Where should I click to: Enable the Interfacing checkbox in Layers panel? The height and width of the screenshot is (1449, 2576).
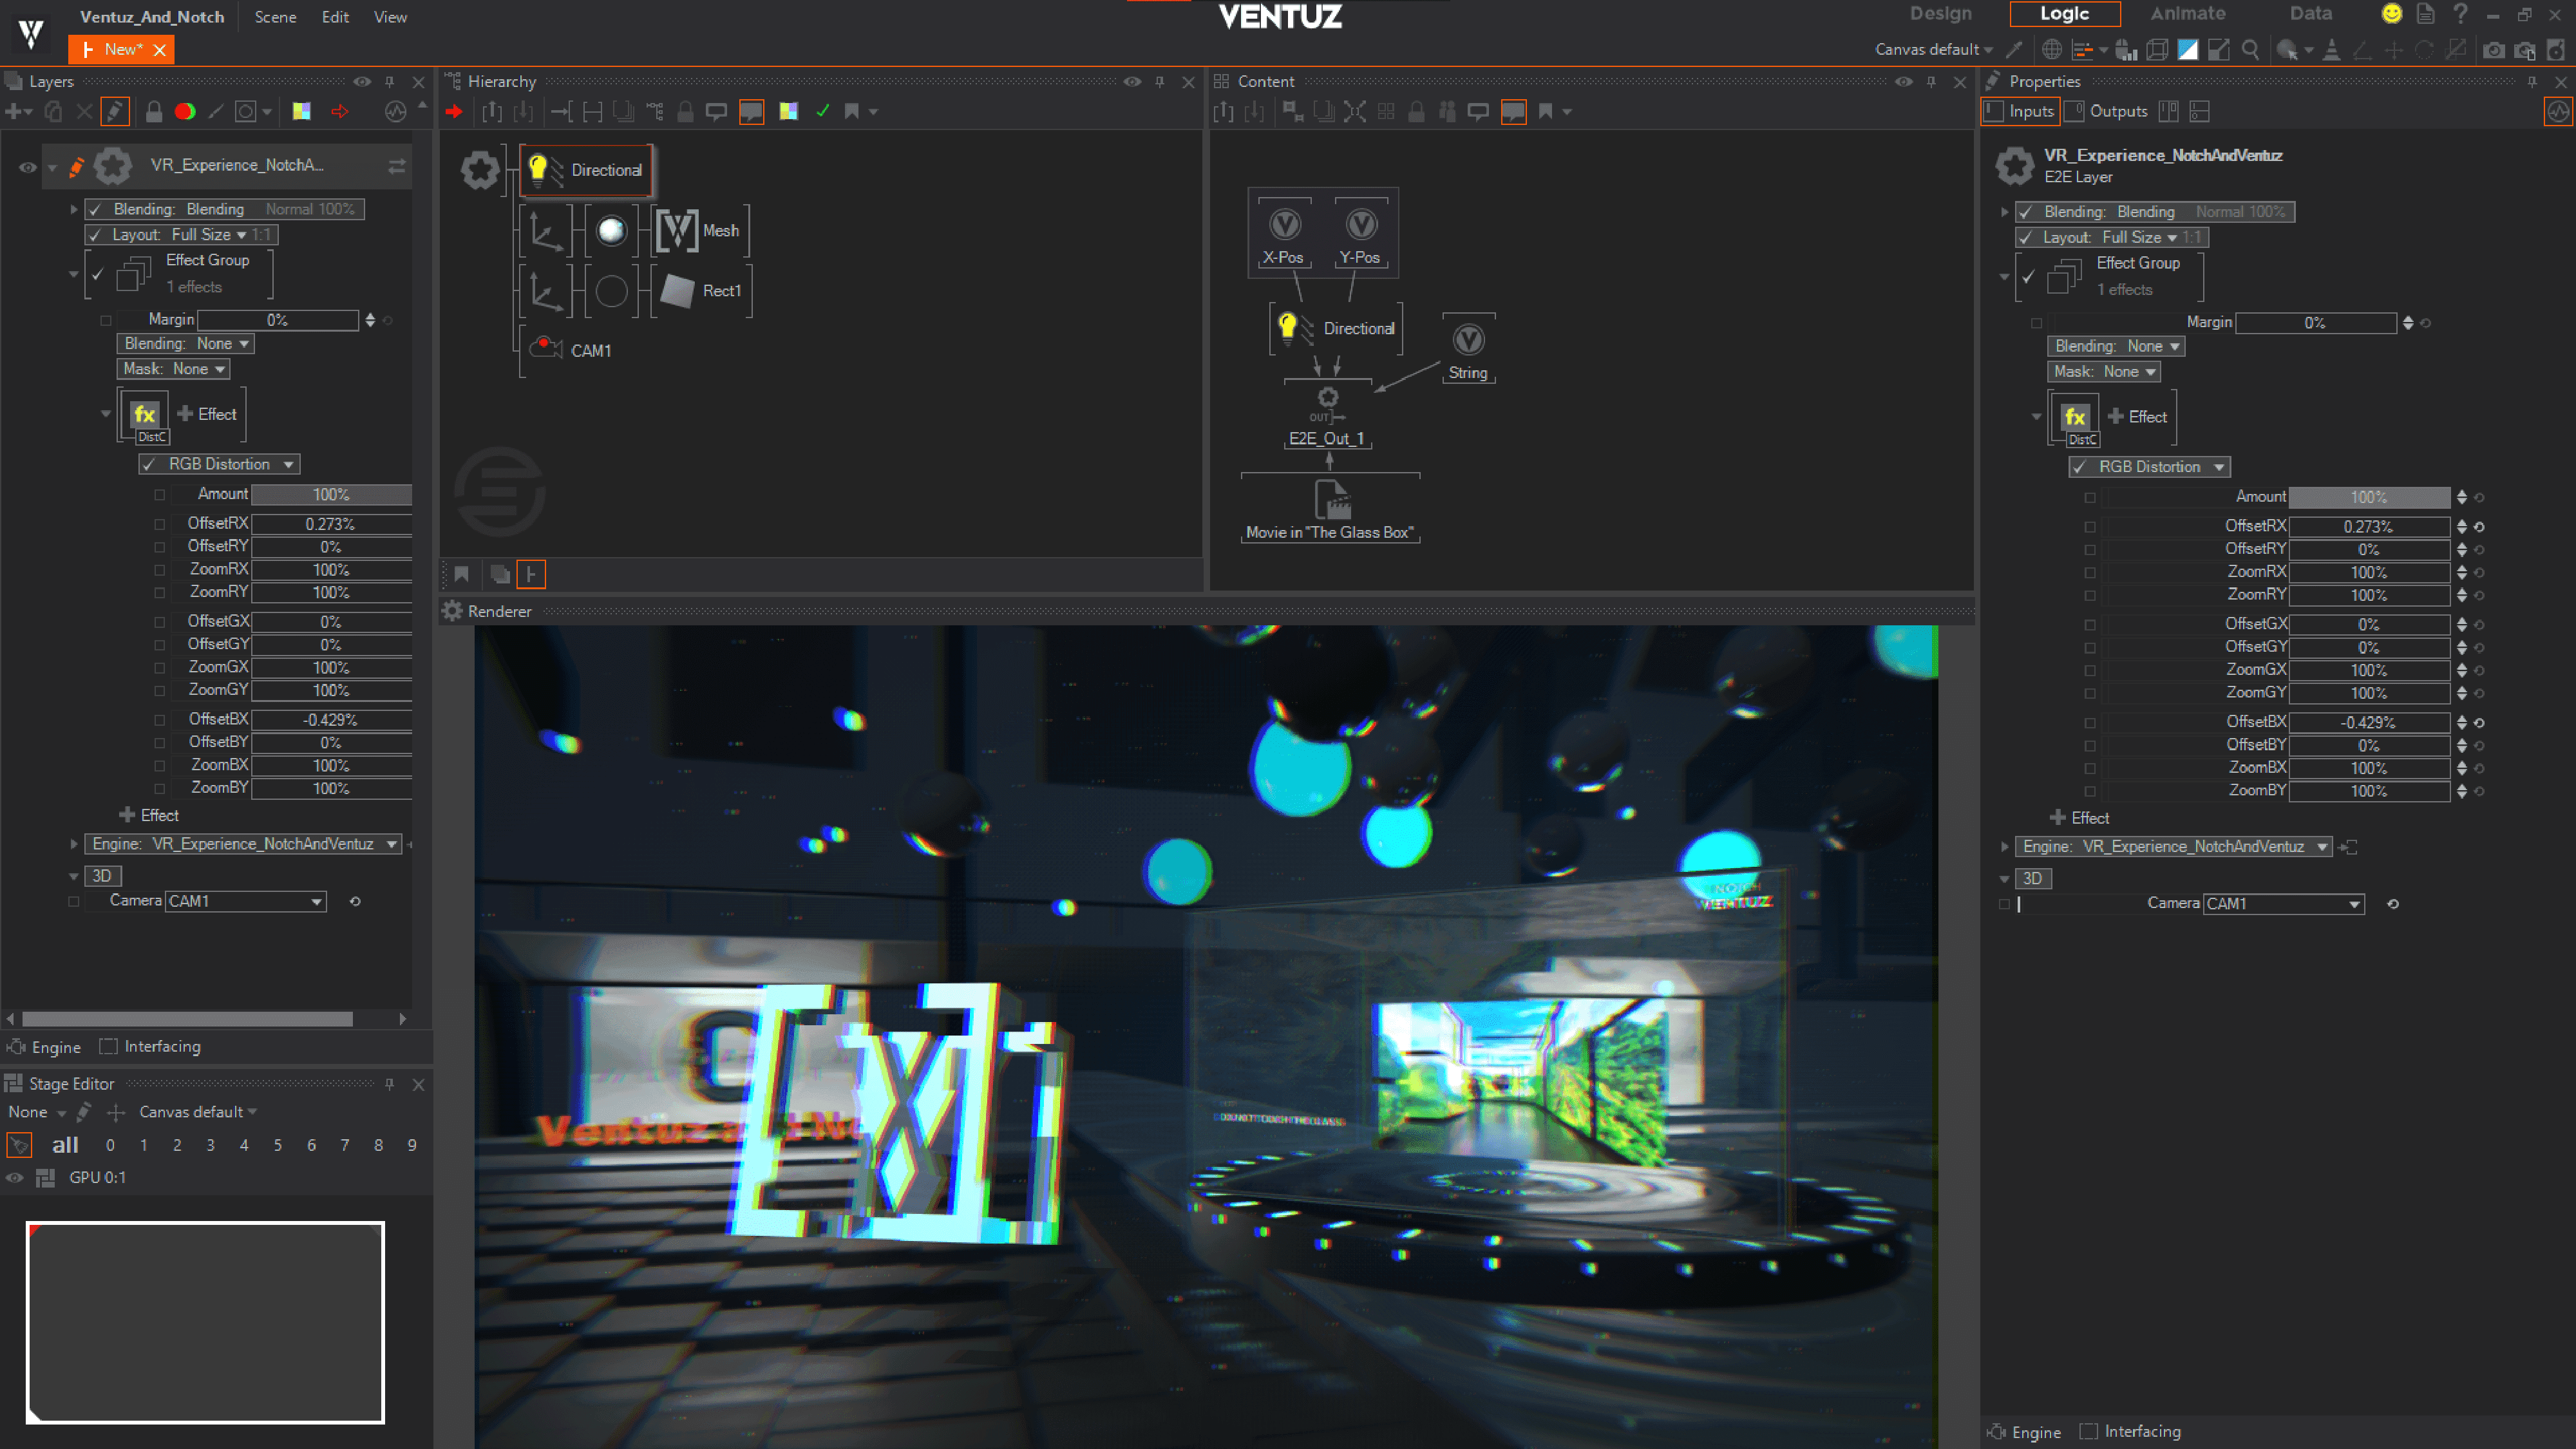[x=109, y=1046]
